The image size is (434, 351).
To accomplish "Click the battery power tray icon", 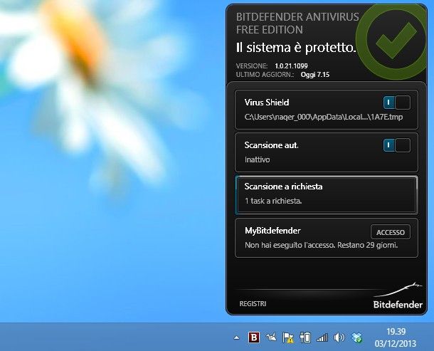I will [x=305, y=337].
